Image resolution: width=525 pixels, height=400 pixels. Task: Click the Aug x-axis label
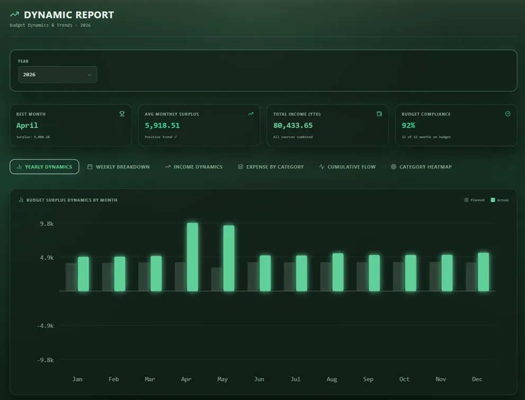(332, 379)
